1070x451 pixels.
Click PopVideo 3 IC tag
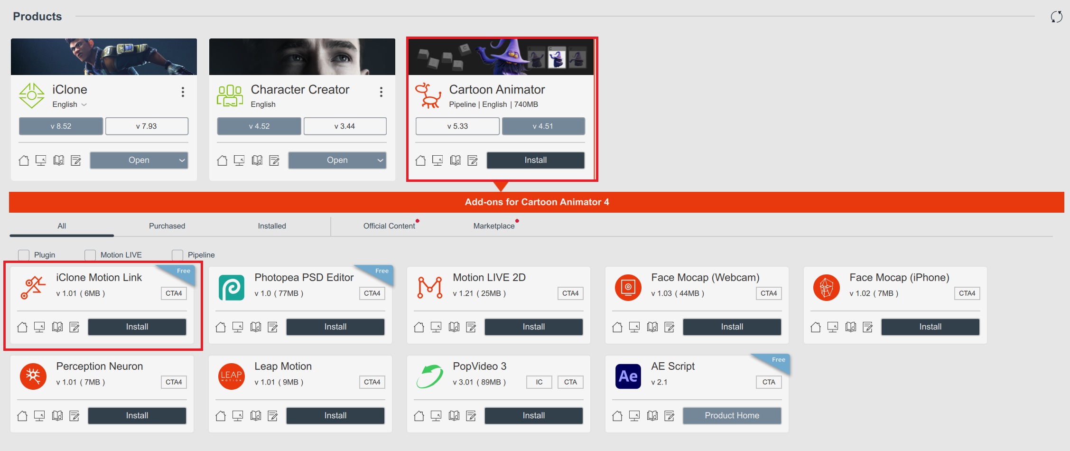539,382
